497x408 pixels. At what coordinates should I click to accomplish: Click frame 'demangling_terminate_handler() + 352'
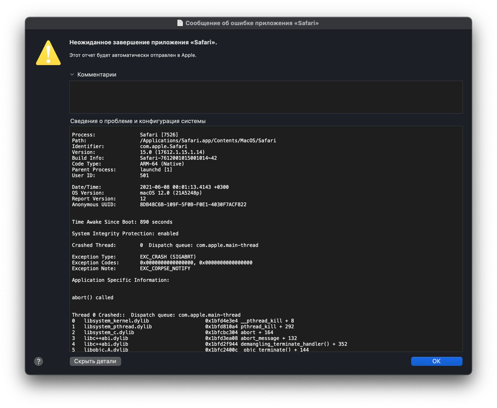294,345
